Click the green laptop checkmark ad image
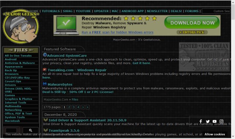Screen dimensions: 235x139 point(66,25)
